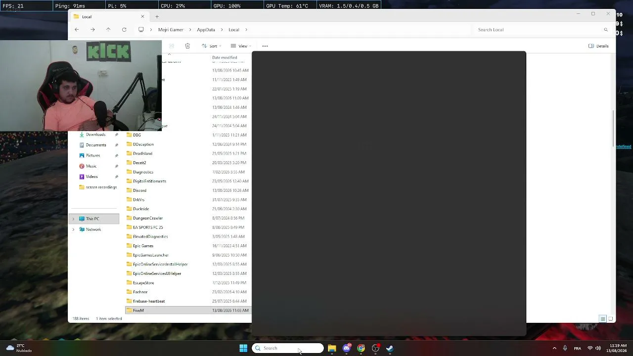
Task: Focus the Search Local field
Action: coord(543,30)
